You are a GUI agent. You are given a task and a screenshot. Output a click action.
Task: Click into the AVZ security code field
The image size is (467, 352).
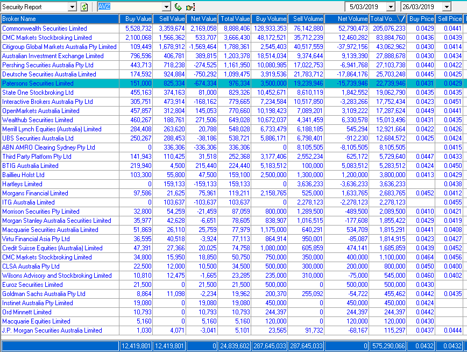pyautogui.click(x=130, y=7)
